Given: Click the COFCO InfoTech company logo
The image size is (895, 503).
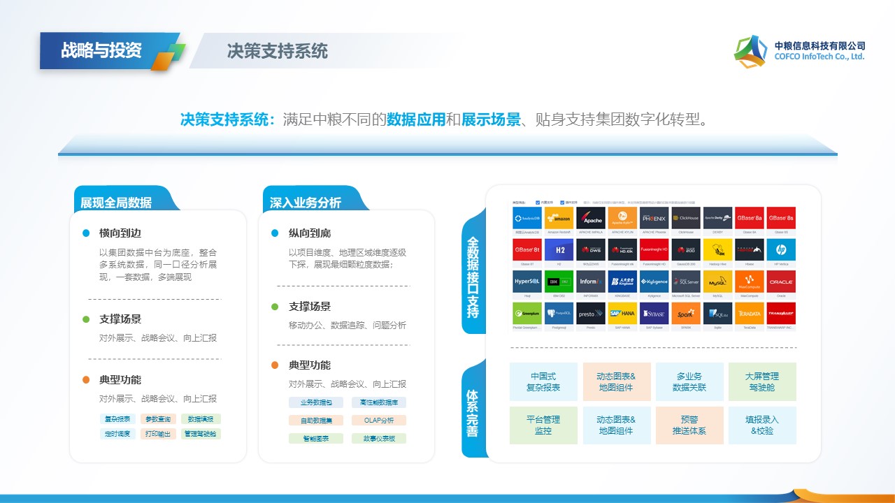Looking at the screenshot, I should click(x=799, y=51).
